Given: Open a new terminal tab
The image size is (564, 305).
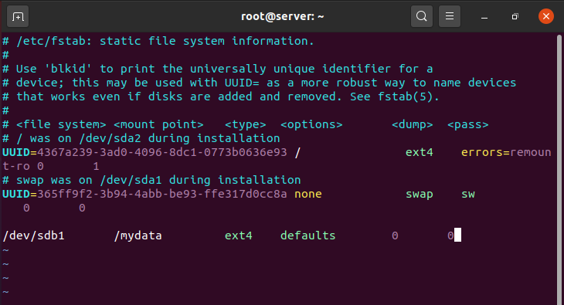Looking at the screenshot, I should [x=18, y=16].
